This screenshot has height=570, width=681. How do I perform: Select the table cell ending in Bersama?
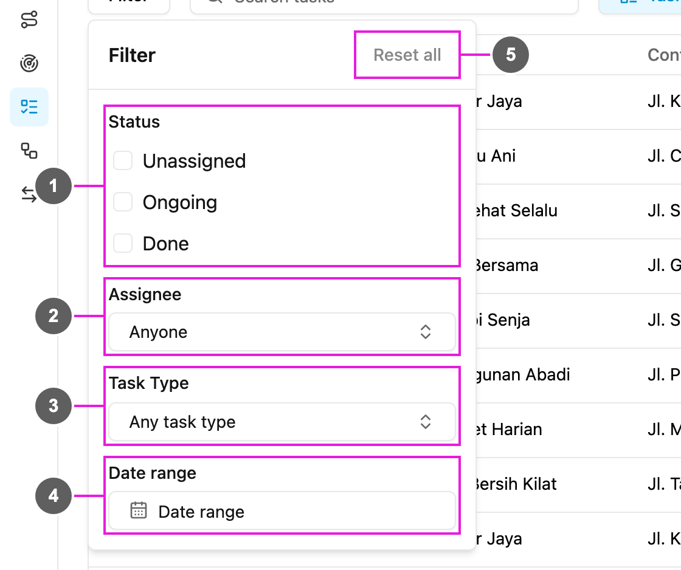pos(507,266)
